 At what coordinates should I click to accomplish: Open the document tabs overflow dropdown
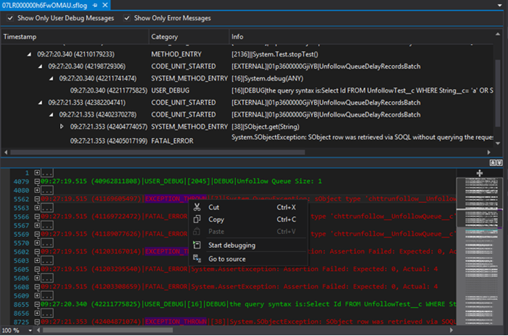(499, 6)
